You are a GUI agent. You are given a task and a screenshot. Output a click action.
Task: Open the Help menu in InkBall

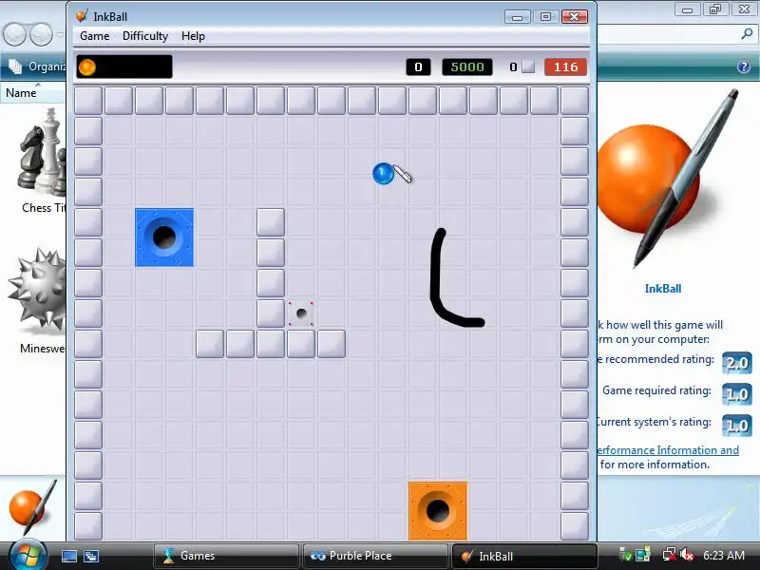[193, 36]
